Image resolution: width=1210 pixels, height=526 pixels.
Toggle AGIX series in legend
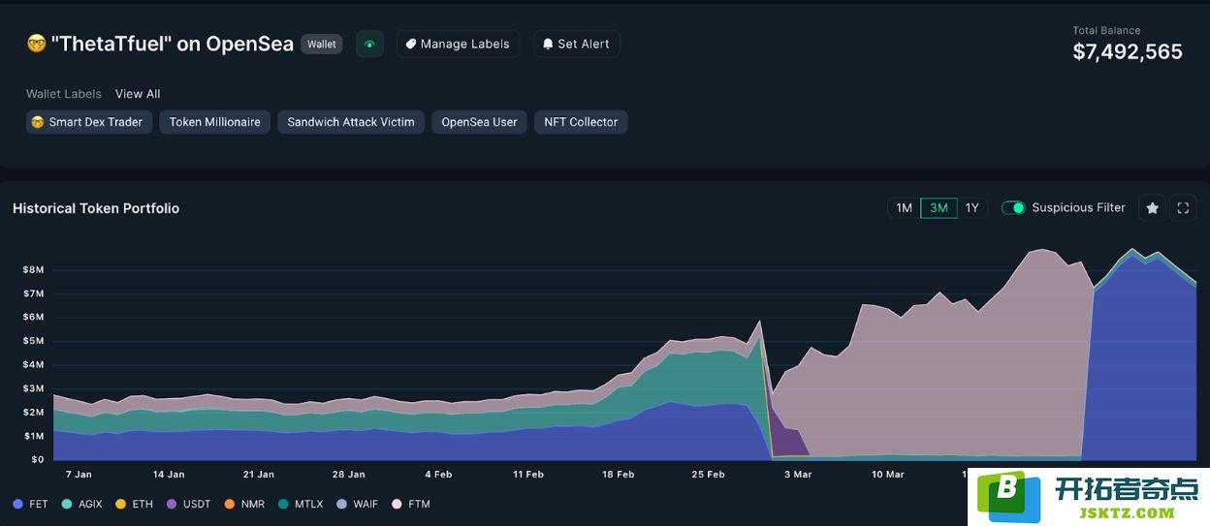(x=81, y=504)
